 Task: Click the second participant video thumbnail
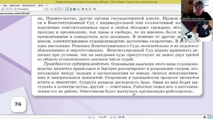click(x=197, y=31)
